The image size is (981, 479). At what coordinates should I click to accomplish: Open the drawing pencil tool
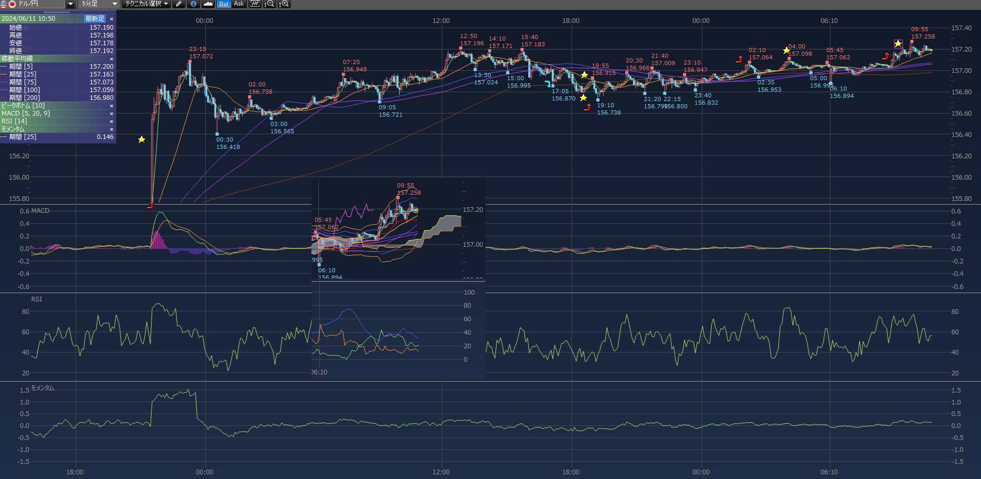(x=179, y=4)
